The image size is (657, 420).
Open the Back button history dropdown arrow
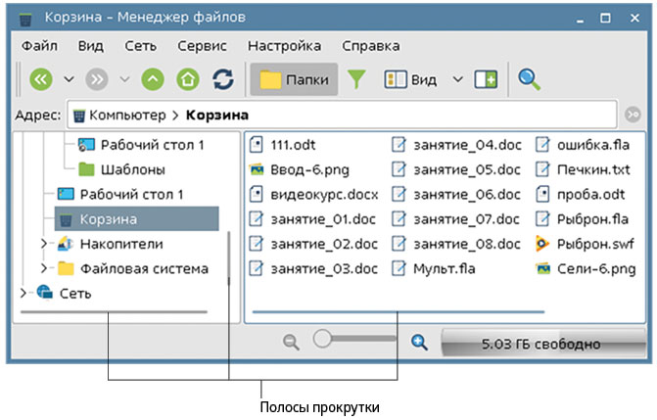click(x=69, y=79)
